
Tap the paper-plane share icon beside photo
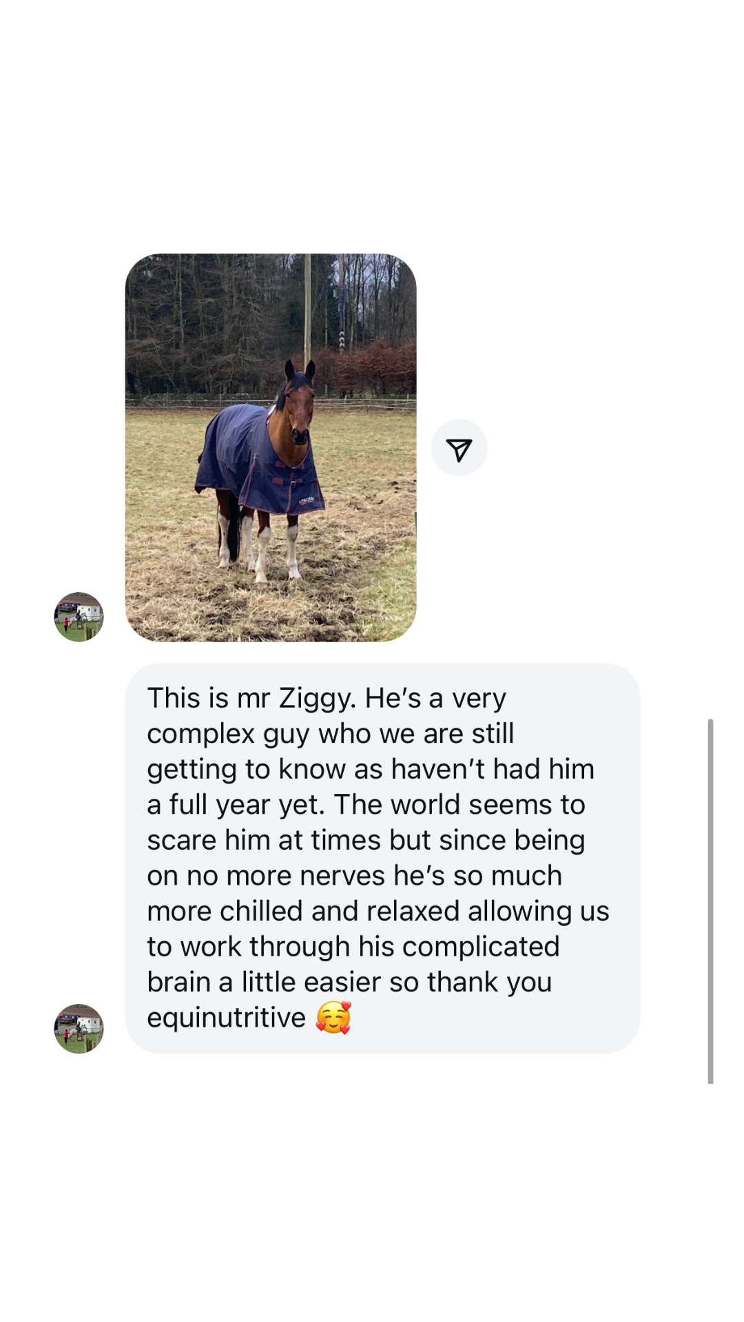tap(459, 448)
